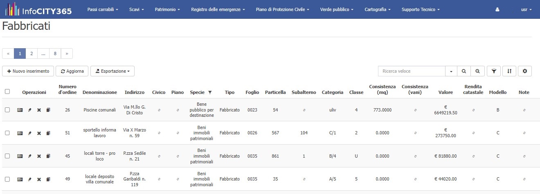The image size is (540, 194).
Task: Select the Piscine comunali row checkbox
Action: [x=7, y=110]
